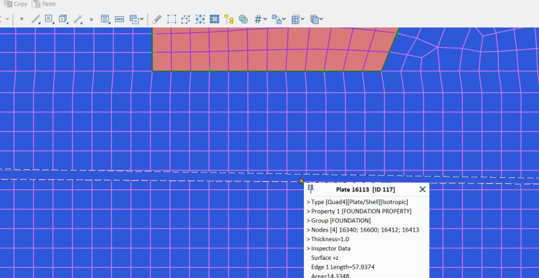Click the popup title Plate 16113 [ID 117]
Image resolution: width=539 pixels, height=278 pixels.
point(365,189)
